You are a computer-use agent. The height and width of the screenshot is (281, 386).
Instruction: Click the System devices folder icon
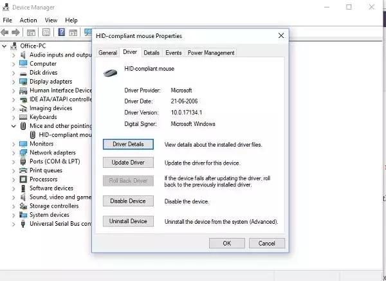coord(23,215)
